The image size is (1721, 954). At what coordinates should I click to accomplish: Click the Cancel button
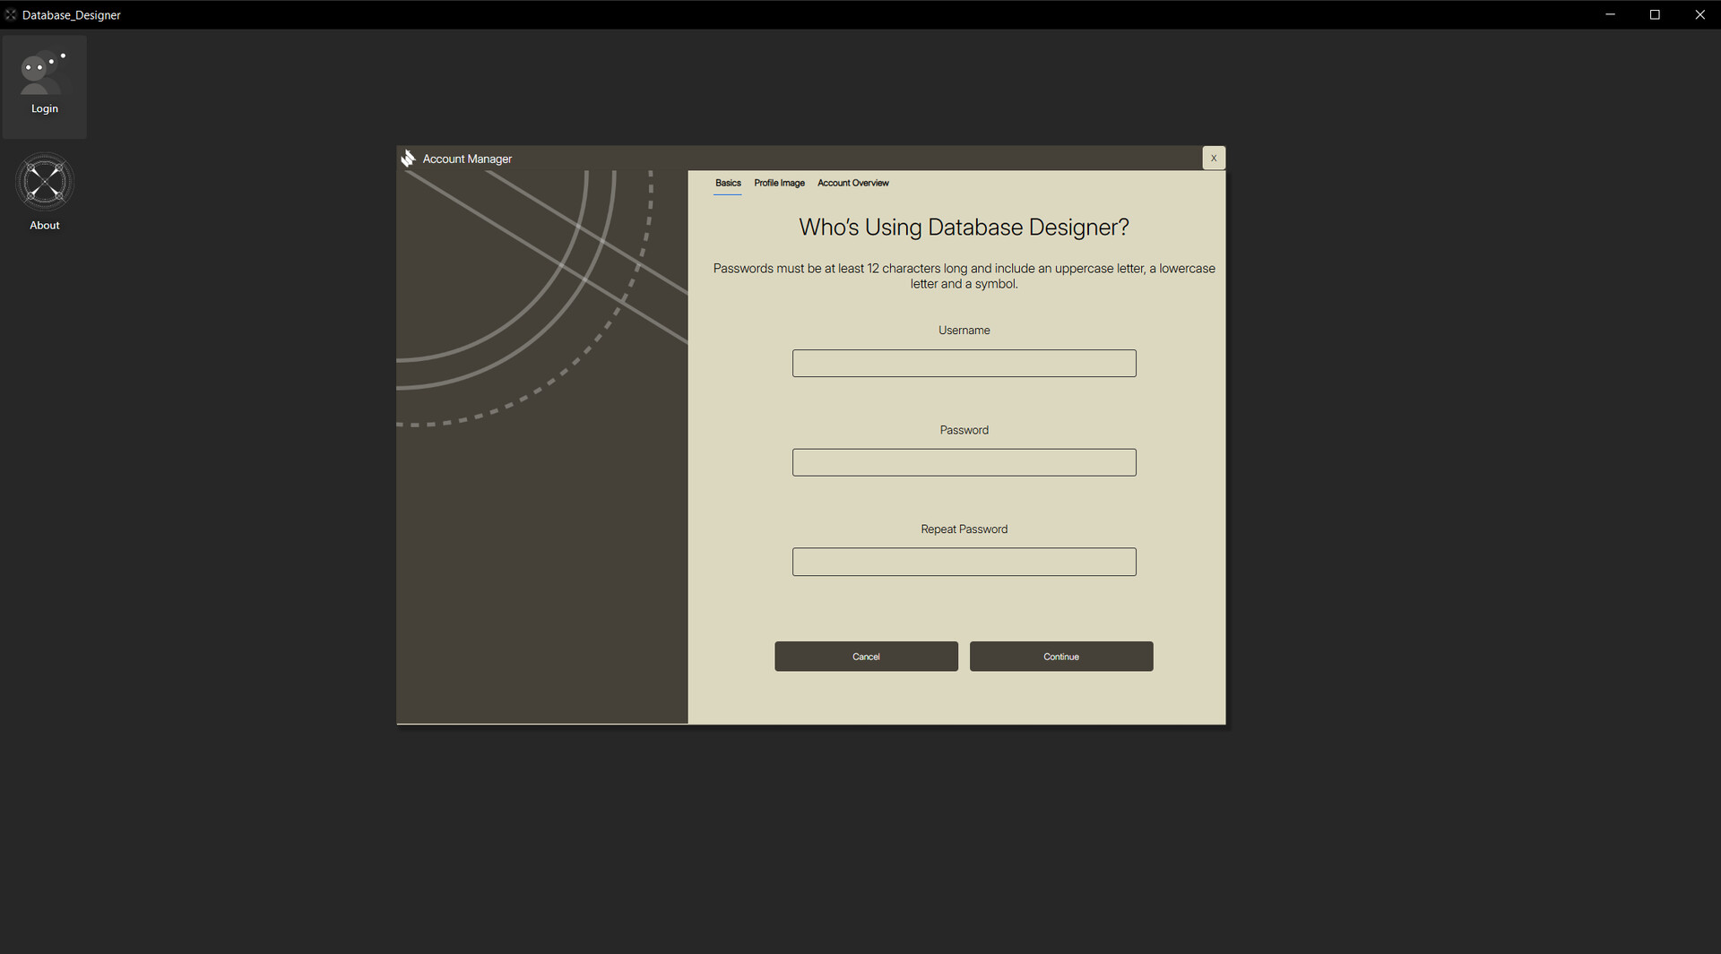[x=866, y=656]
